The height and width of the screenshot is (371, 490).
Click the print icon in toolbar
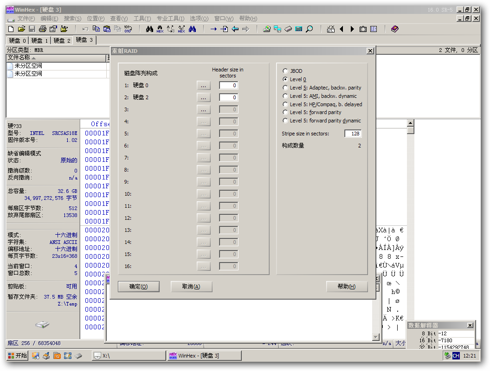pyautogui.click(x=43, y=29)
